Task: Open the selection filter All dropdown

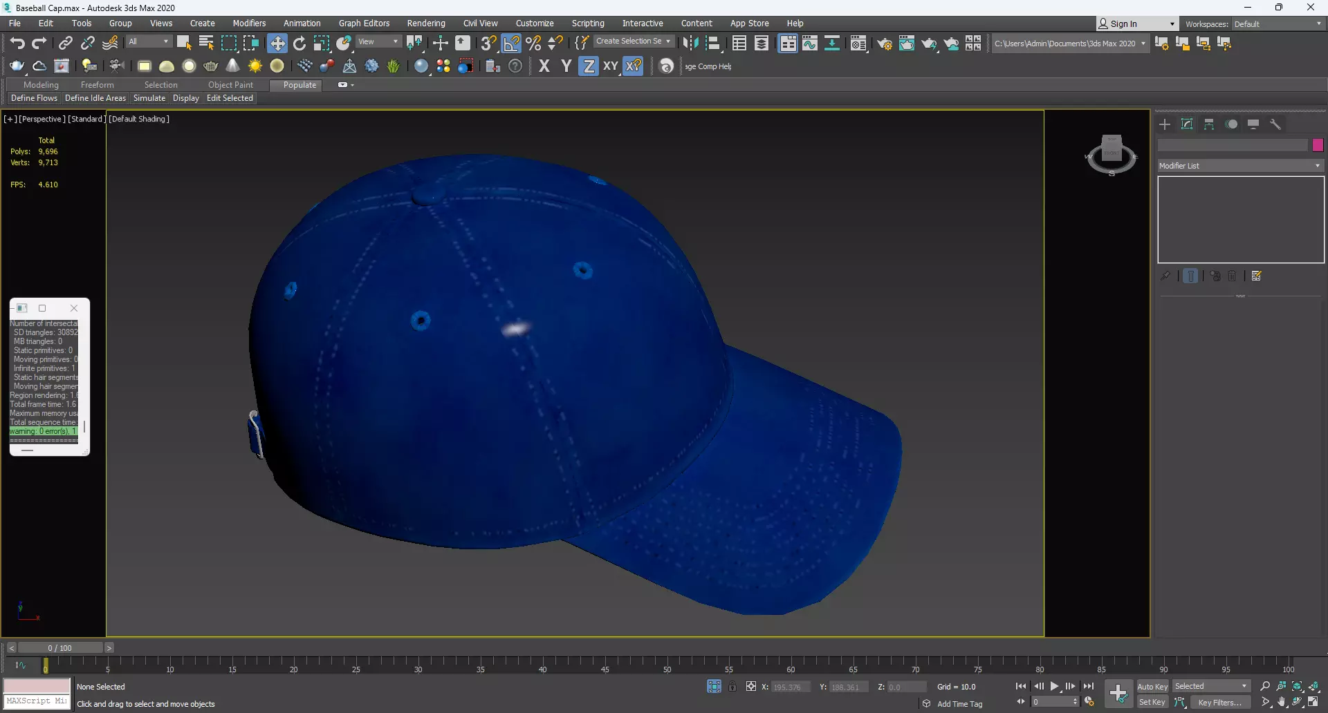Action: tap(149, 41)
